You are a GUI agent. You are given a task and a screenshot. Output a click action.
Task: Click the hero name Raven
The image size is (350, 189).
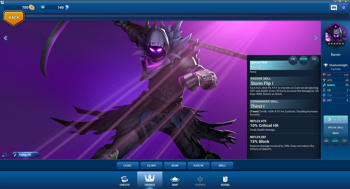click(x=335, y=55)
